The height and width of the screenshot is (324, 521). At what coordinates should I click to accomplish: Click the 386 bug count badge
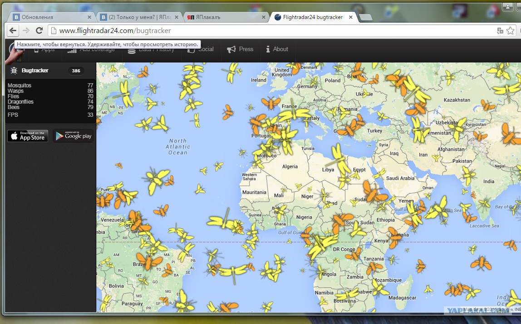pyautogui.click(x=76, y=71)
